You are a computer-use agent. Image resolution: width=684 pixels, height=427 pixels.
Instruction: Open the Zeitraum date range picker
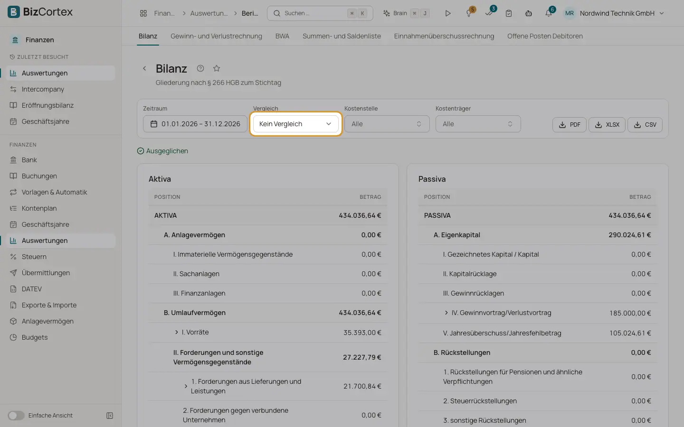195,124
